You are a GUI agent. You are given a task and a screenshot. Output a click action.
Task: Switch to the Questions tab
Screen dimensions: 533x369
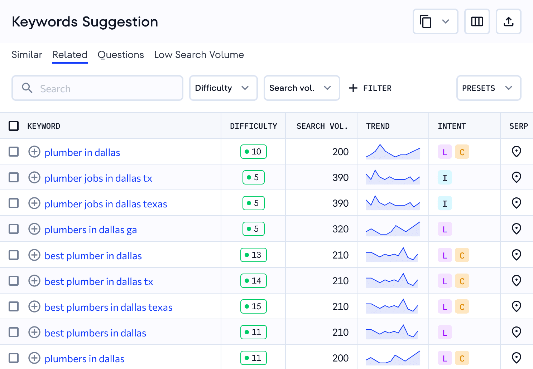click(x=121, y=55)
